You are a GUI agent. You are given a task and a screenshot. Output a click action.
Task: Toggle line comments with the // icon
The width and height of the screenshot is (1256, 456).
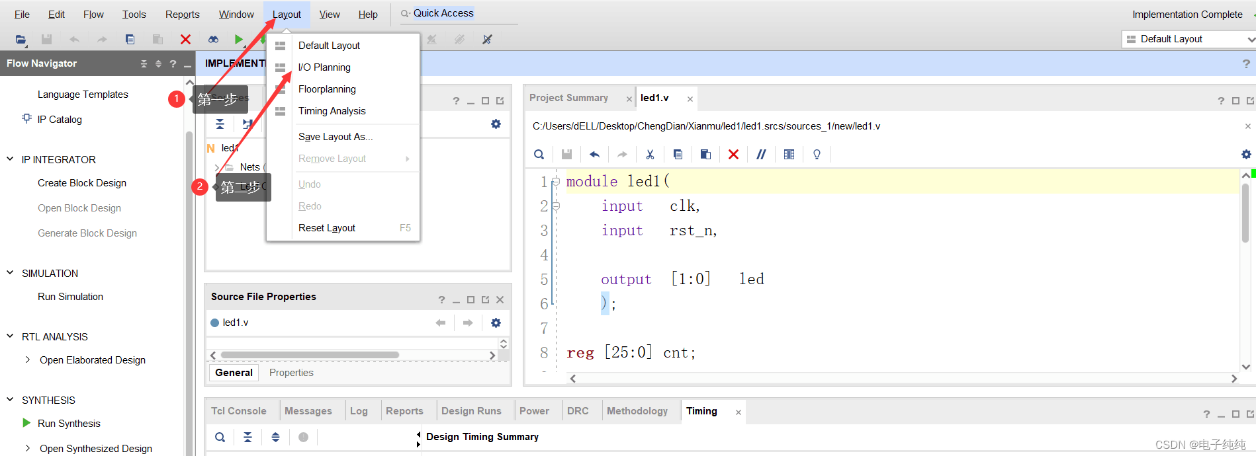[x=761, y=155]
